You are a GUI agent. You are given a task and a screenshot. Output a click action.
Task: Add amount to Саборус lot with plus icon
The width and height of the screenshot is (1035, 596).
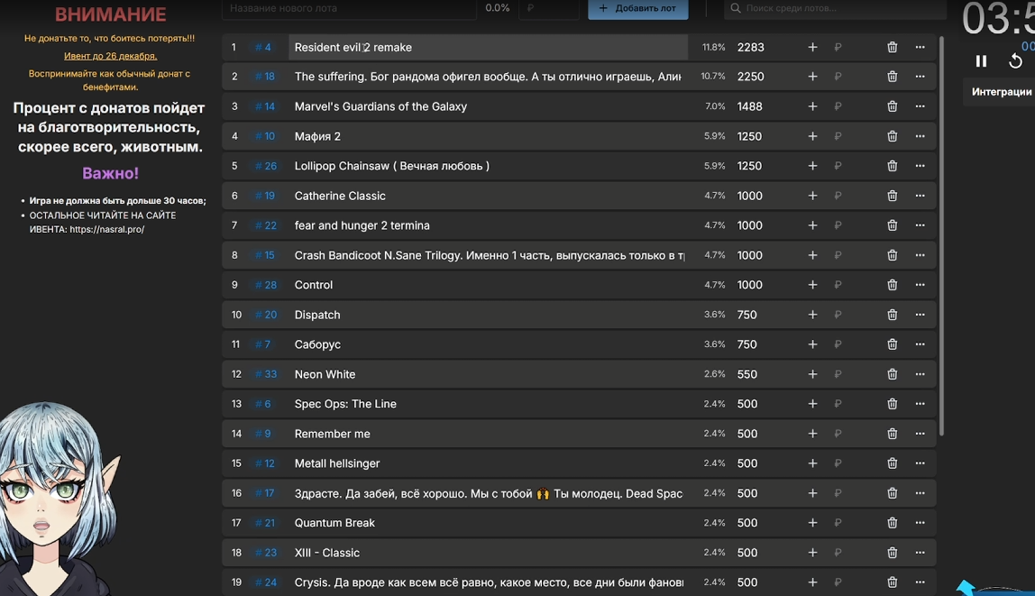point(812,344)
